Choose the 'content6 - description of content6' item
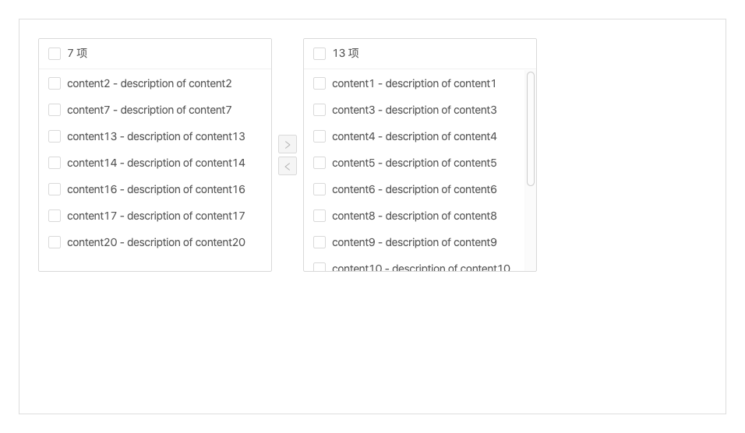This screenshot has height=433, width=745. click(x=415, y=189)
